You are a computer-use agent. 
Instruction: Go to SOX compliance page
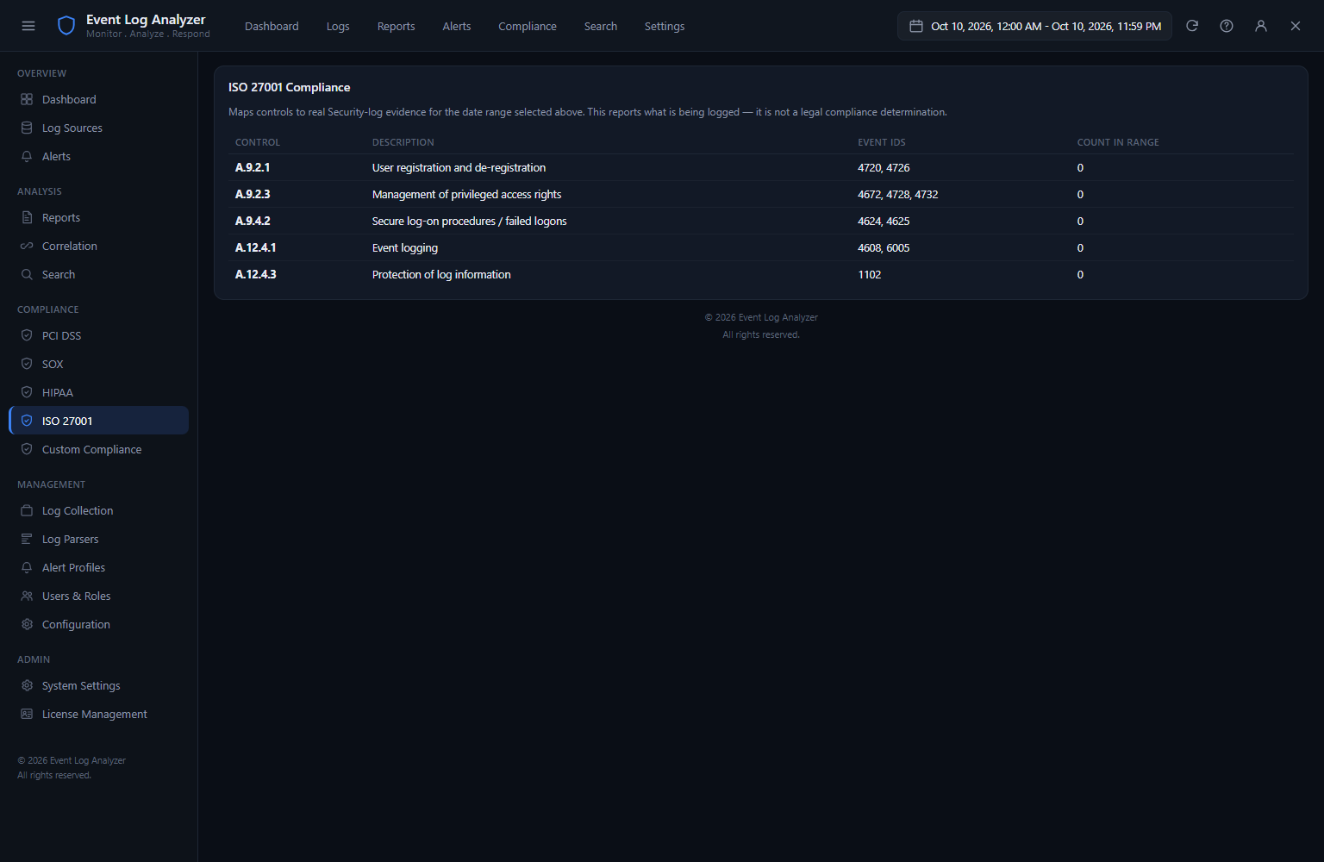98,364
